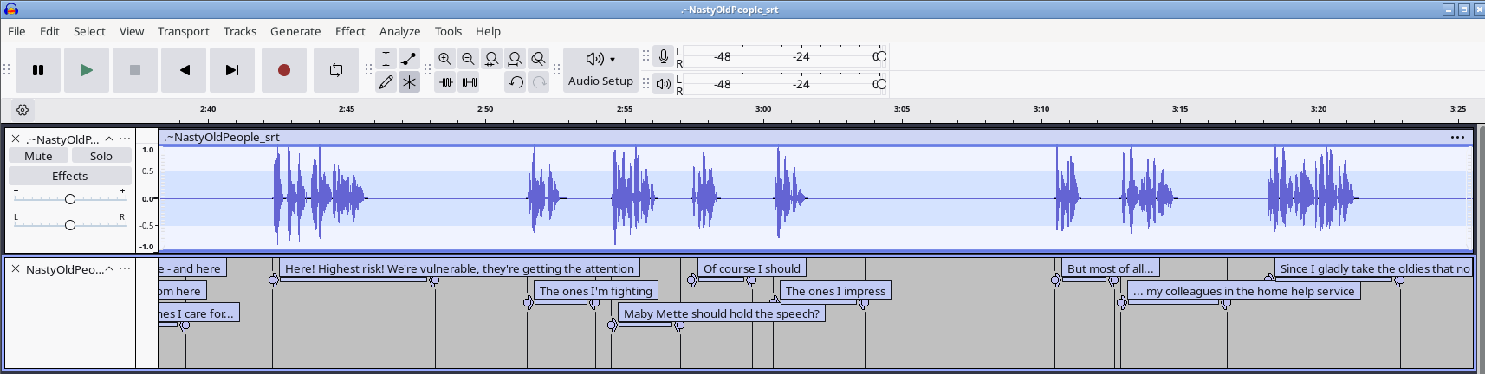Collapse the audio track with its arrow
Image resolution: width=1485 pixels, height=374 pixels.
[x=109, y=139]
